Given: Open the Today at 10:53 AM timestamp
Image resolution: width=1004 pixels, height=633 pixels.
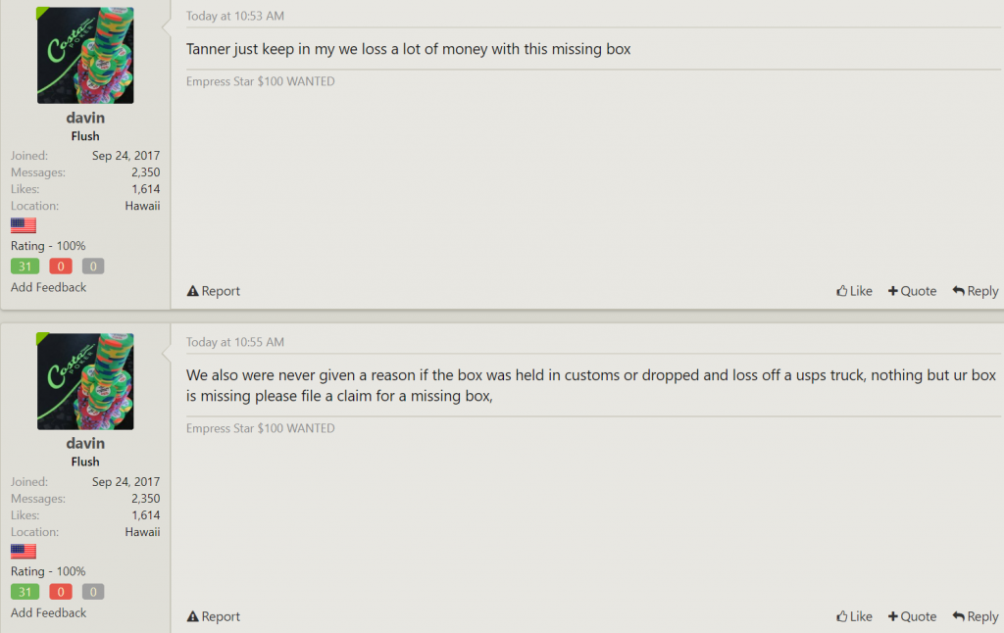Looking at the screenshot, I should [x=235, y=17].
